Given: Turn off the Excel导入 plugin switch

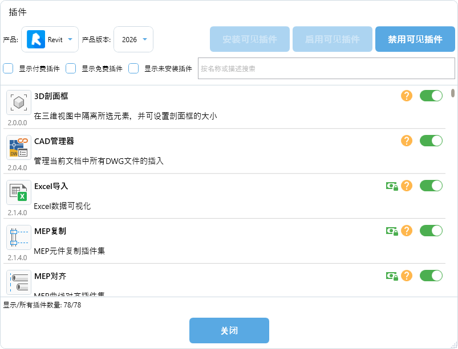Looking at the screenshot, I should tap(431, 186).
